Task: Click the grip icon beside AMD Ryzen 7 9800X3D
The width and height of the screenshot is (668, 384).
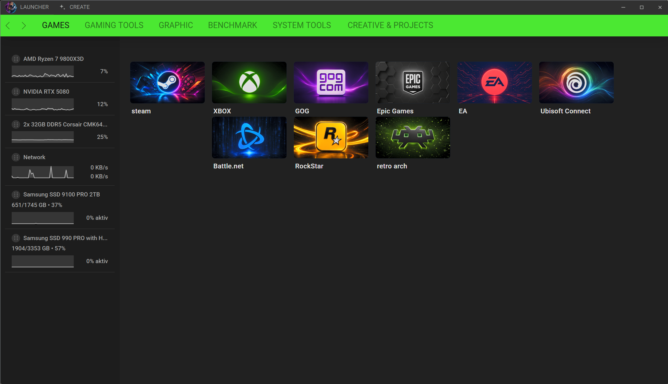Action: pyautogui.click(x=16, y=59)
